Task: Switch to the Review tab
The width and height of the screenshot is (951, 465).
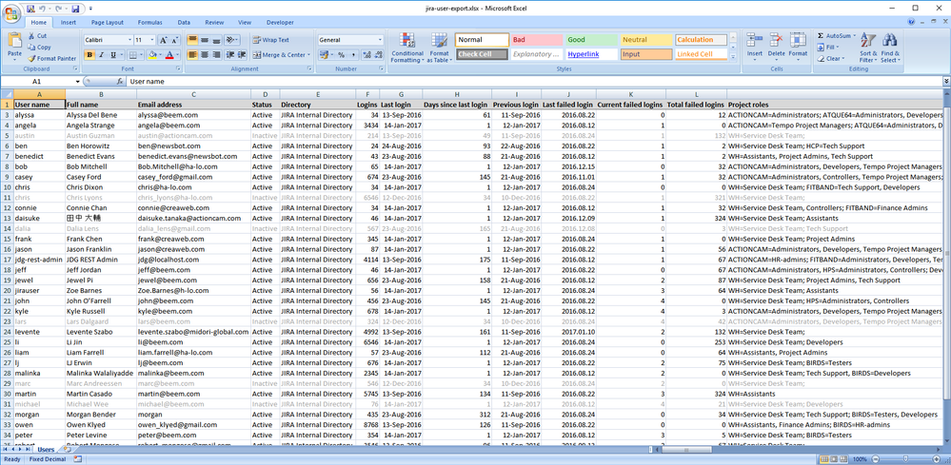Action: tap(214, 23)
